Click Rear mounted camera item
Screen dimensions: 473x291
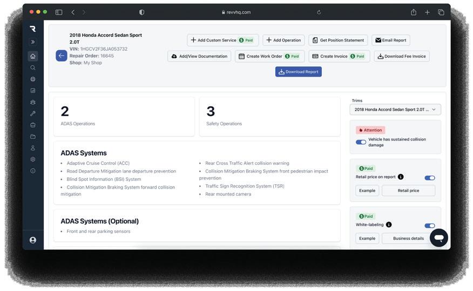pyautogui.click(x=228, y=194)
